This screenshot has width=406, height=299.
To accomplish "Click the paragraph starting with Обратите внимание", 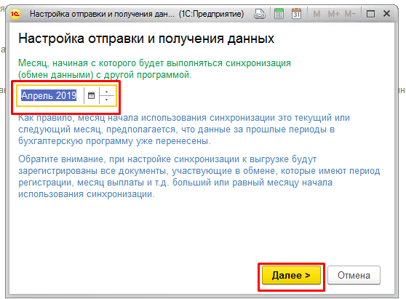I will [199, 177].
